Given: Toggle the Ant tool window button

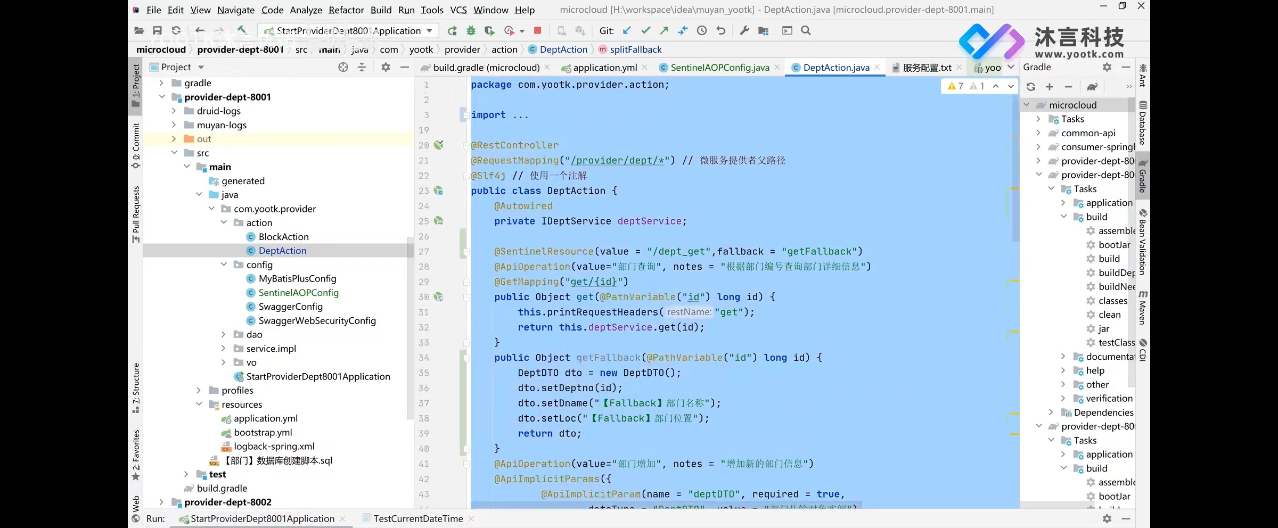Looking at the screenshot, I should (x=1143, y=75).
